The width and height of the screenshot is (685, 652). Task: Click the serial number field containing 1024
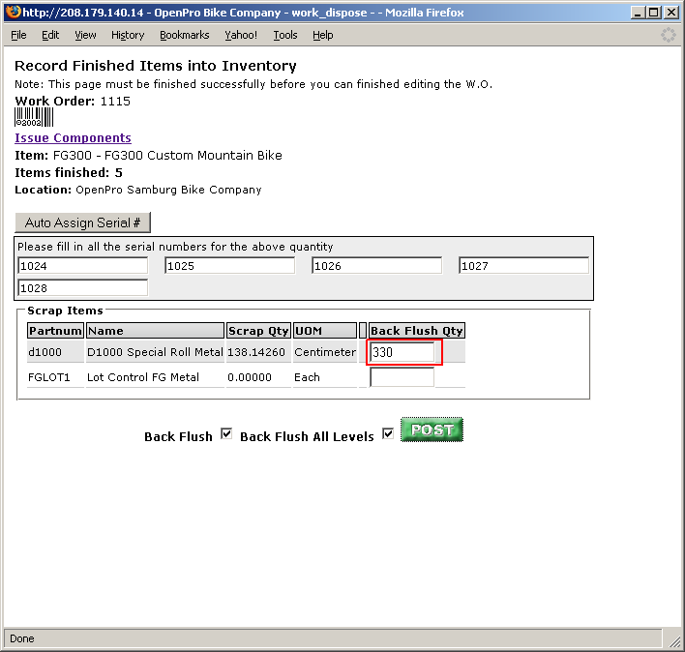click(x=82, y=266)
